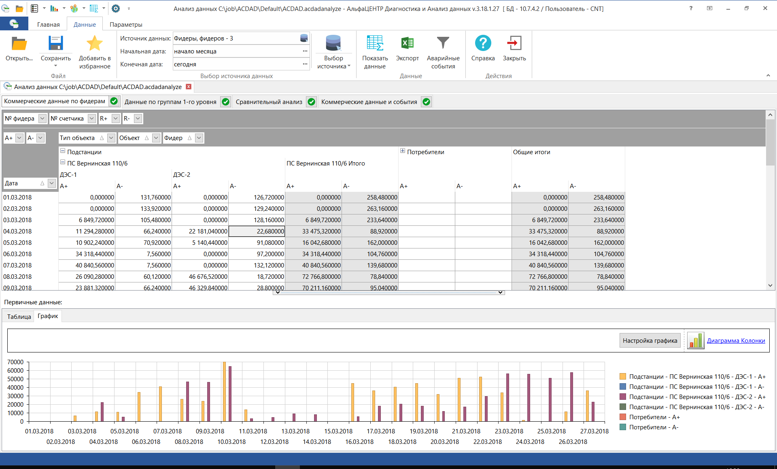Screen dimensions: 777x469
Task: Click the Настройка графика button
Action: pos(650,341)
